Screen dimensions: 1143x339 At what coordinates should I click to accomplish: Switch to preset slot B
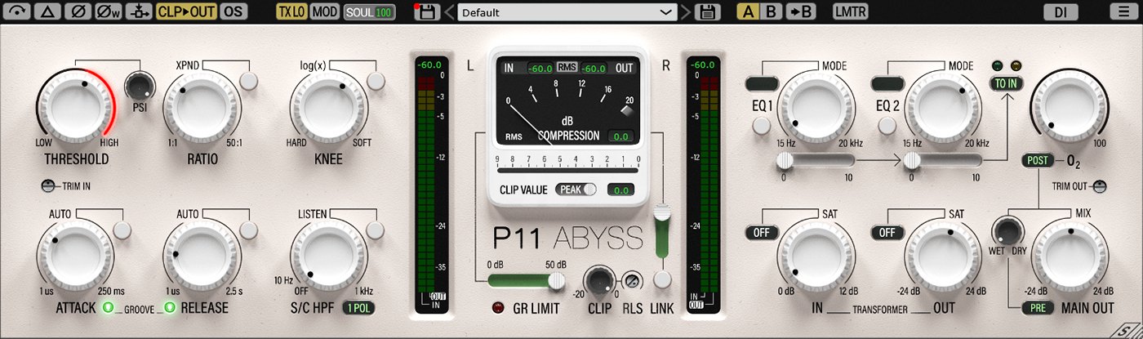point(771,11)
